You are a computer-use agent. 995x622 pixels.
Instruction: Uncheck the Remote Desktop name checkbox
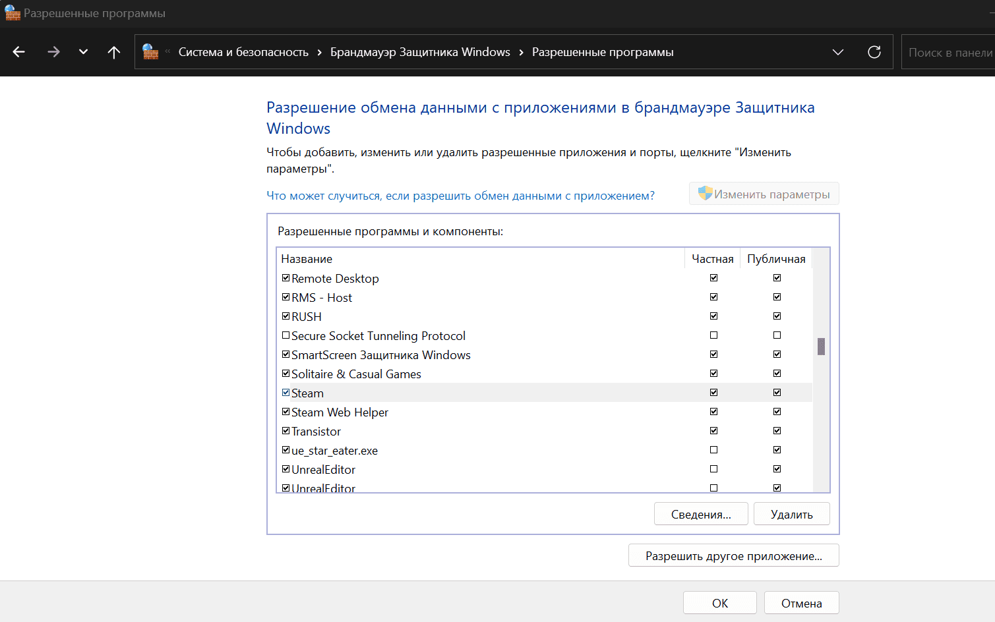coord(286,278)
